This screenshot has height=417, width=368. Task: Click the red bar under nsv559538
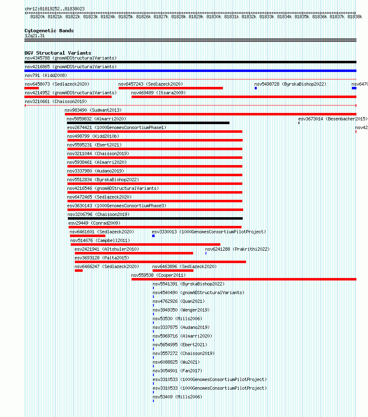click(244, 279)
